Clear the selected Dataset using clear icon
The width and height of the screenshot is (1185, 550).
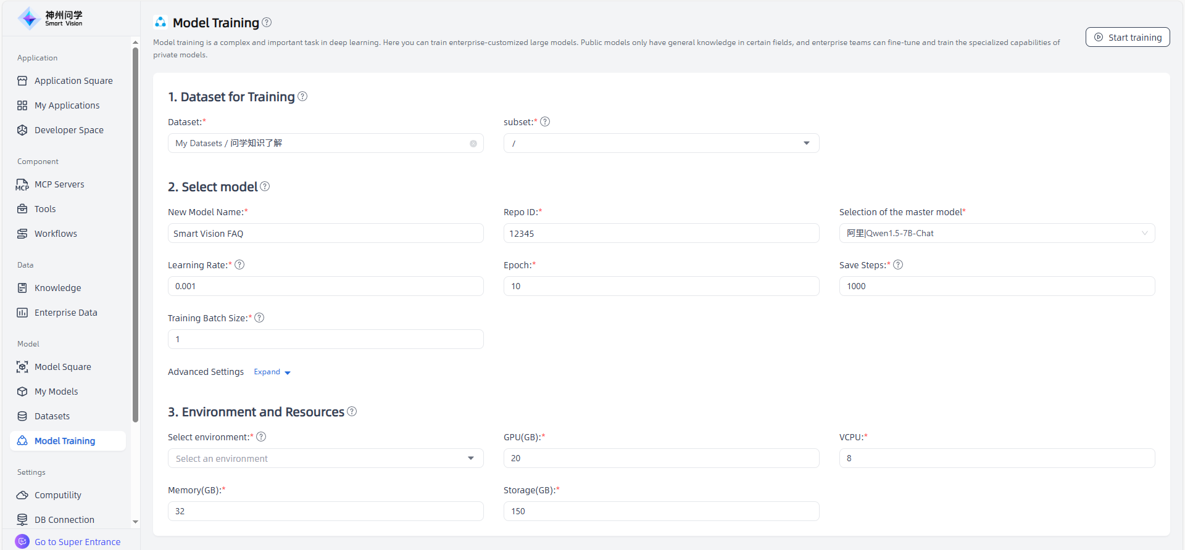click(x=473, y=144)
